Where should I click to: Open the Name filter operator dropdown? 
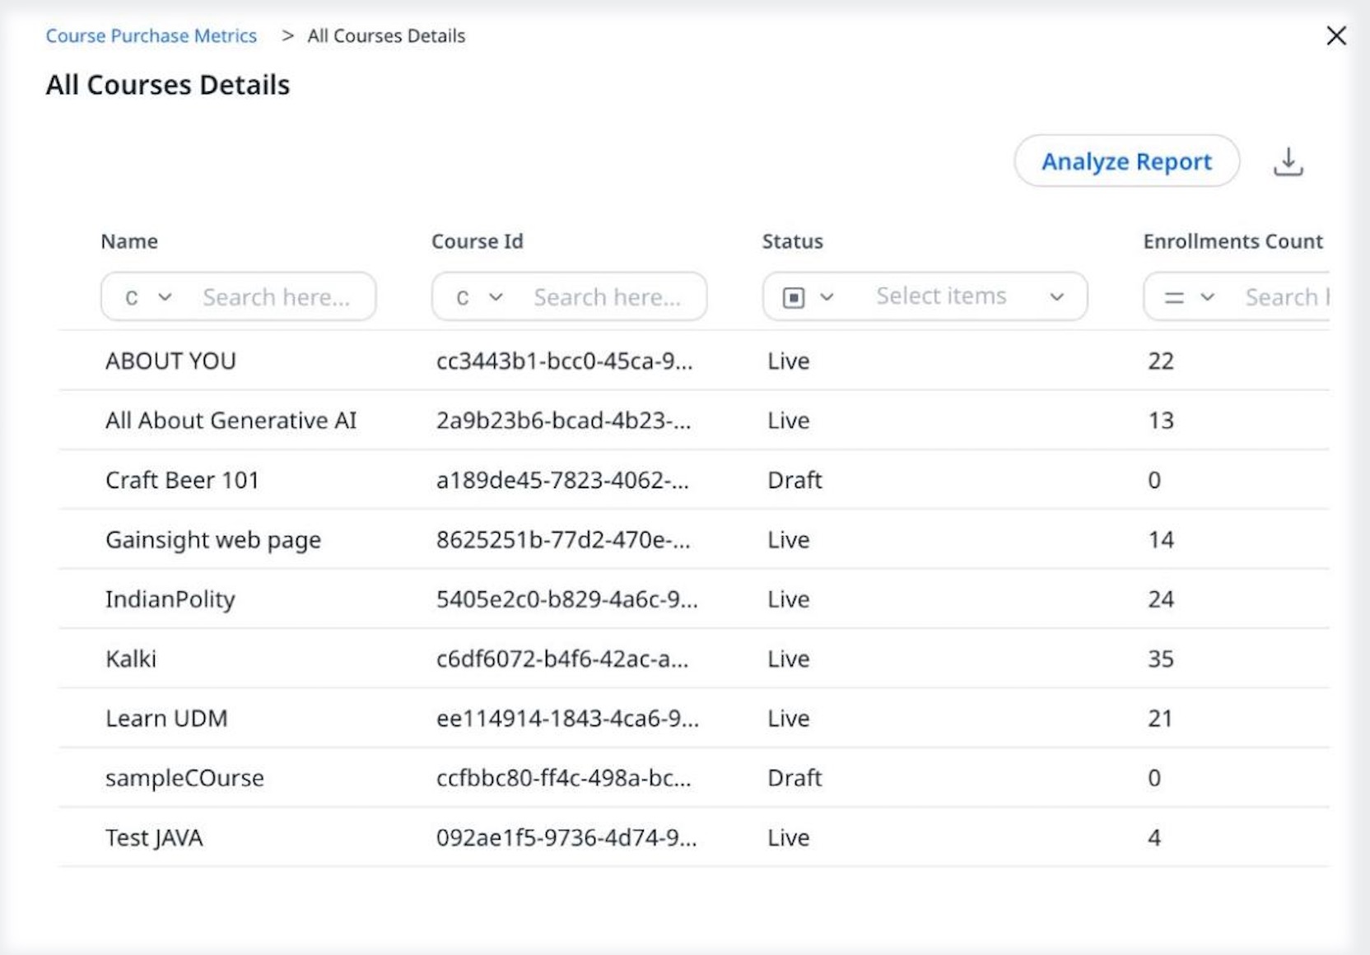[x=167, y=296]
